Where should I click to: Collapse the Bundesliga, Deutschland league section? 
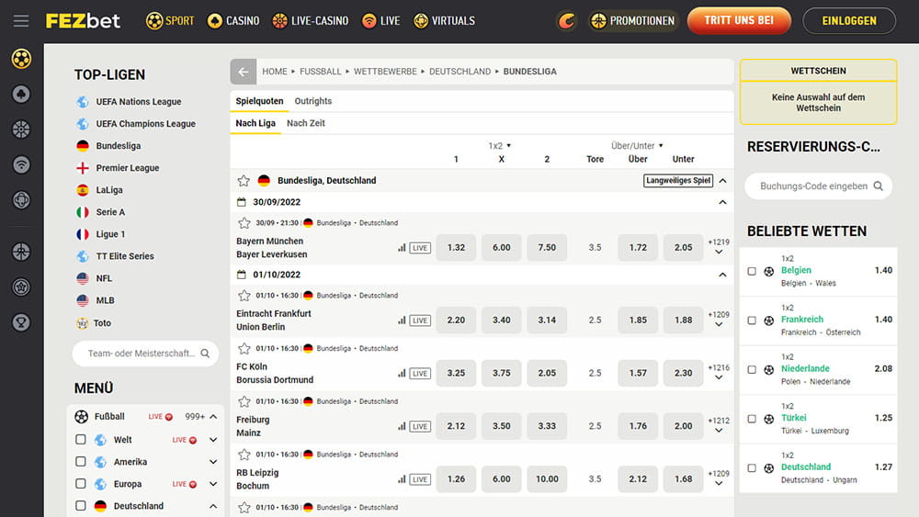click(722, 181)
